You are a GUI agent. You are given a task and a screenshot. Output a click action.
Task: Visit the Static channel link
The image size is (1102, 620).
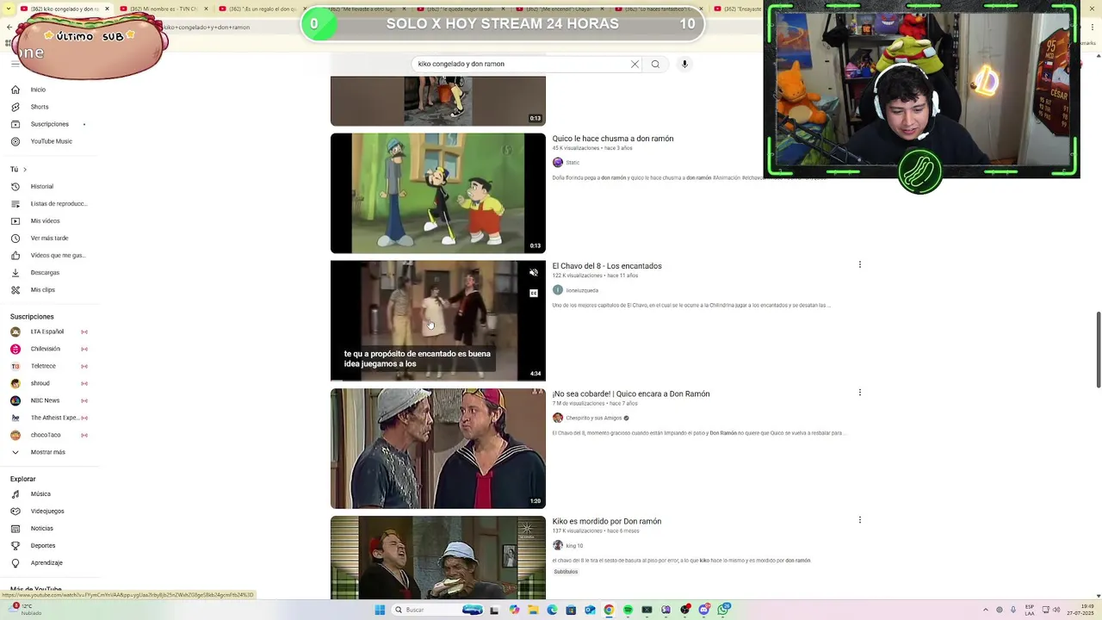(x=573, y=163)
